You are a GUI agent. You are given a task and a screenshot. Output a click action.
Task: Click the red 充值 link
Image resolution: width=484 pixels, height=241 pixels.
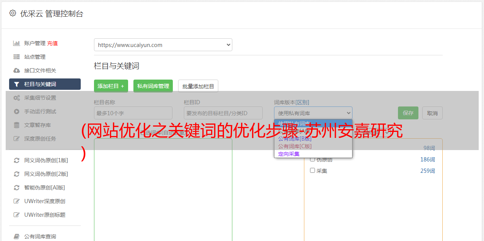(x=52, y=43)
